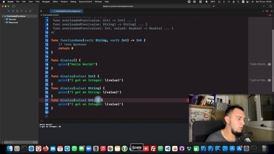Open the Source Control menu
The height and width of the screenshot is (154, 274).
[x=86, y=2]
